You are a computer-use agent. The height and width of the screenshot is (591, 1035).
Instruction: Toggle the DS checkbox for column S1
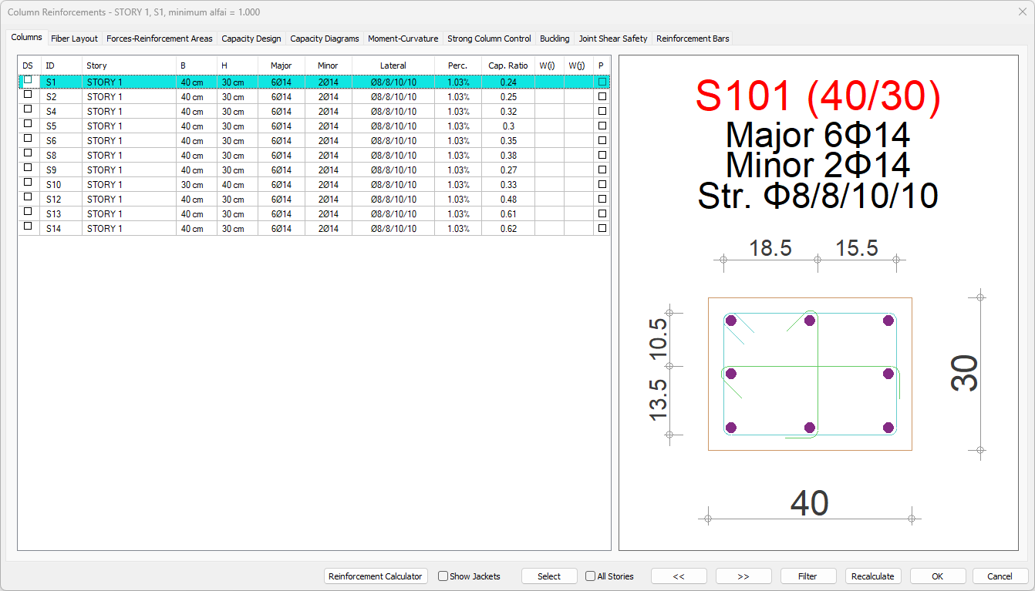(28, 80)
